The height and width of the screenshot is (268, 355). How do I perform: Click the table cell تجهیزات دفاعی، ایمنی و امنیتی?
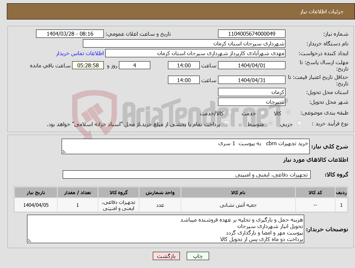[x=119, y=205]
